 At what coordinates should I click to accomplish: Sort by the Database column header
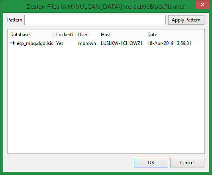(x=31, y=35)
